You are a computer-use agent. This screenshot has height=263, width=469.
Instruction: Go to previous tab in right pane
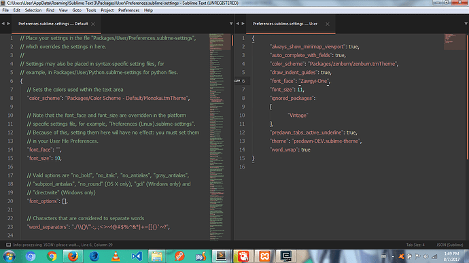point(237,24)
